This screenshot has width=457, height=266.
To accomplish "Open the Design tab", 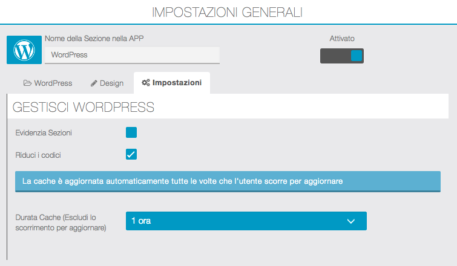I will (x=107, y=83).
